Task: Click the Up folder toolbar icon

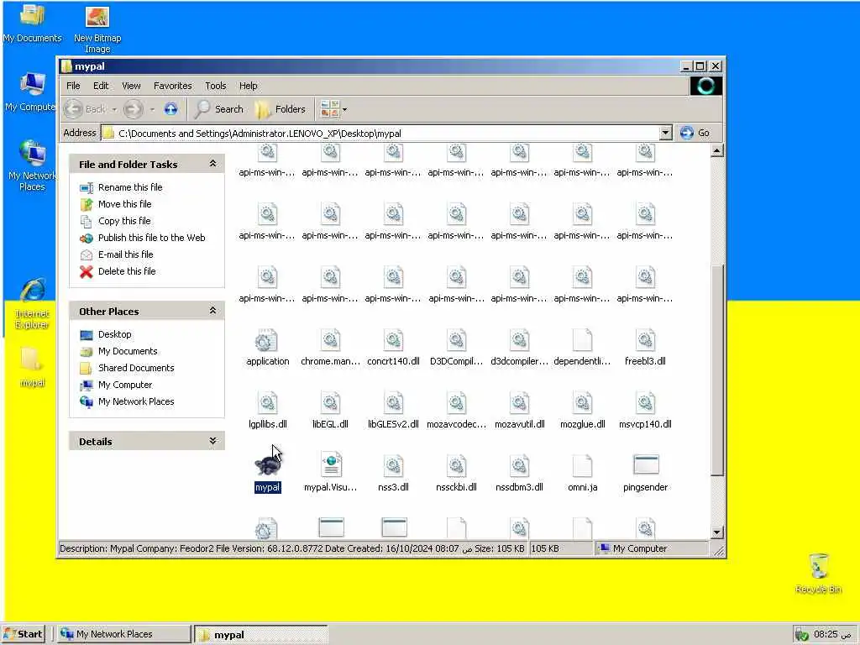Action: pyautogui.click(x=171, y=109)
